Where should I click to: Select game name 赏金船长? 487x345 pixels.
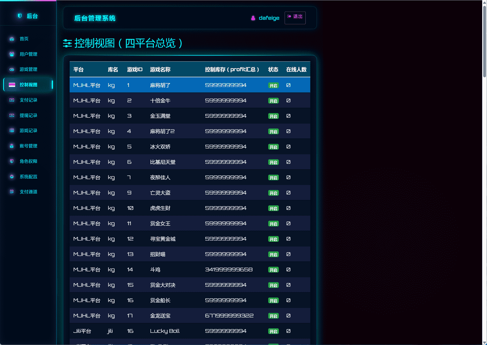click(160, 300)
